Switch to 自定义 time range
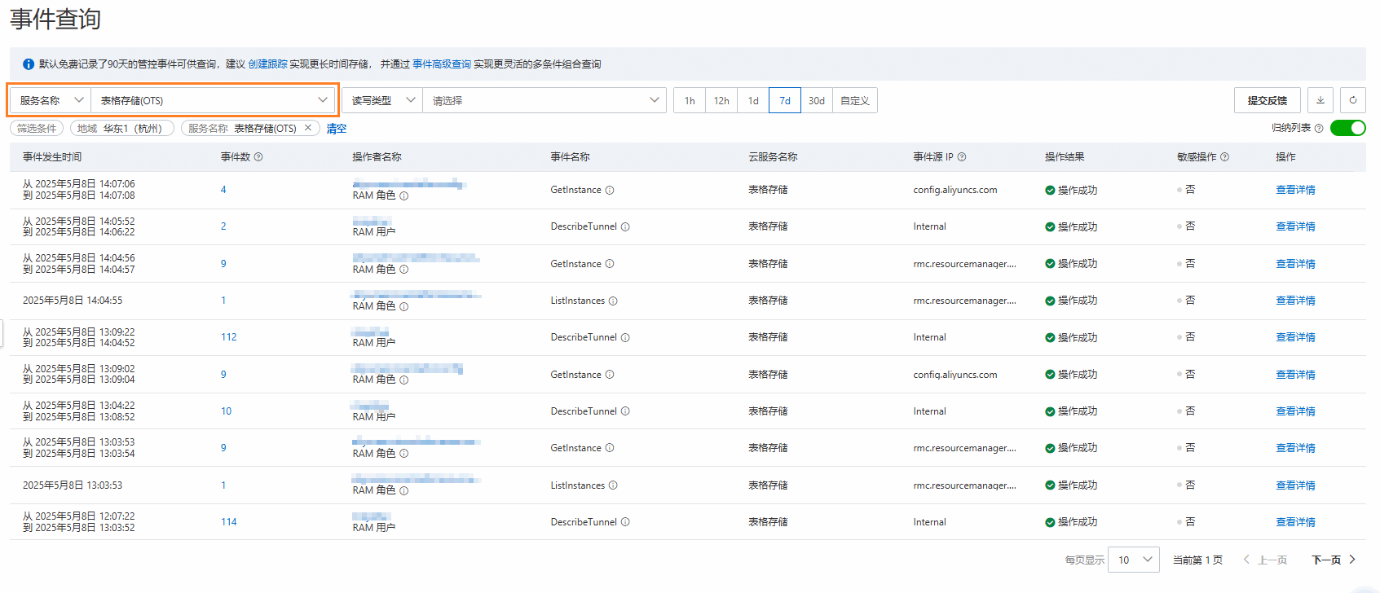Viewport: 1380px width, 593px height. pos(855,100)
